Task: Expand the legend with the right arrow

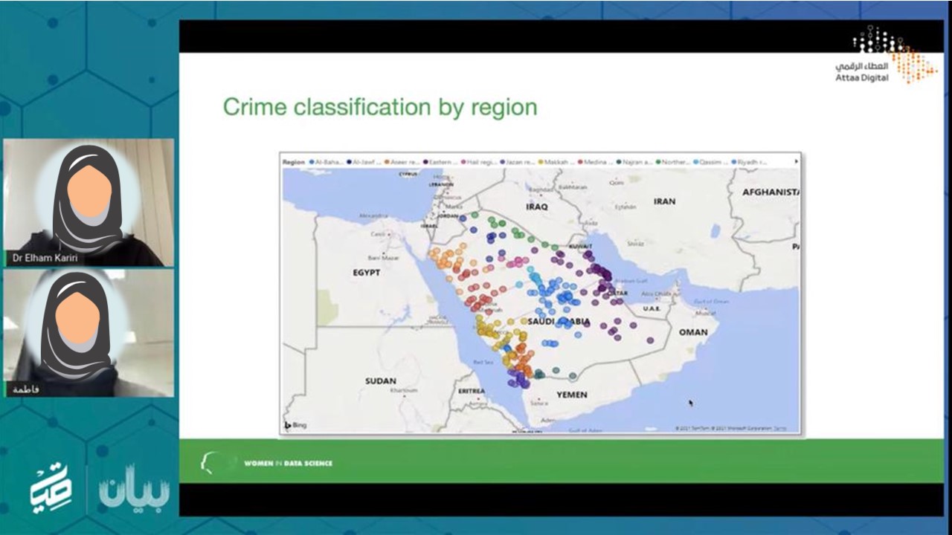Action: coord(797,161)
